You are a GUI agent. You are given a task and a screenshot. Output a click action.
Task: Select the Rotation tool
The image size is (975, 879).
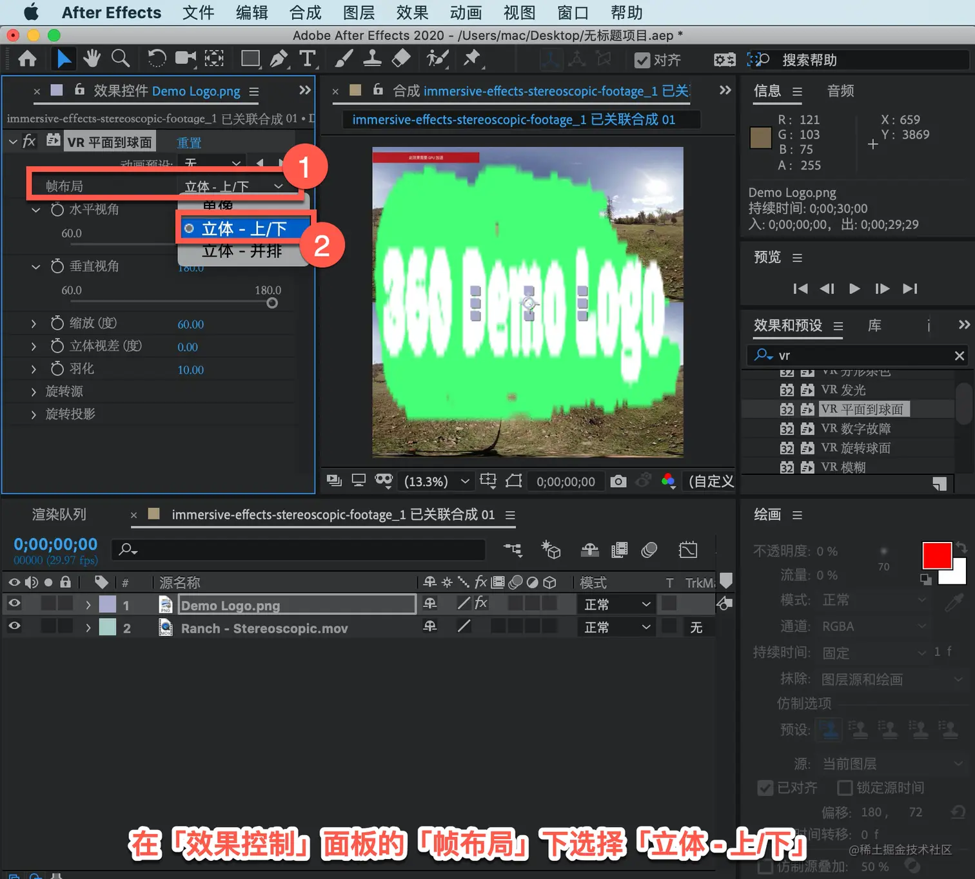(156, 59)
